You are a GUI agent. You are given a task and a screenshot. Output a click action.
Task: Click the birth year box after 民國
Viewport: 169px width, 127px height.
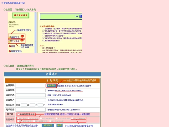click(x=24, y=105)
